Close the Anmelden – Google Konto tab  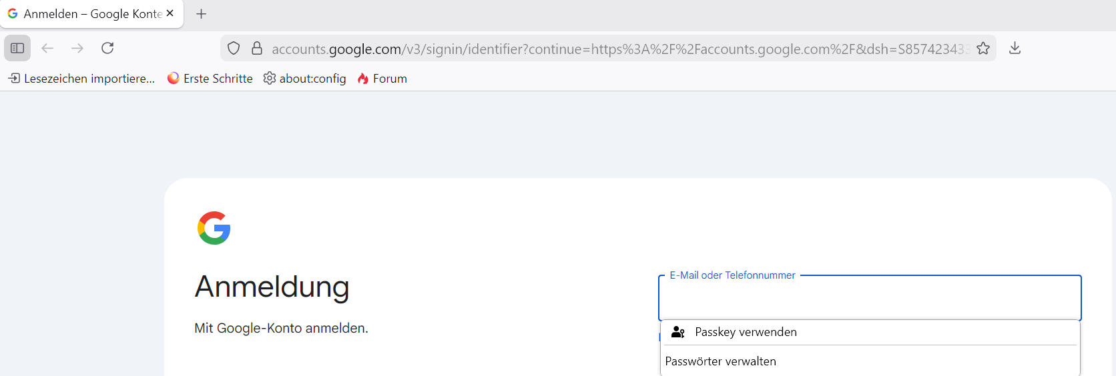170,13
